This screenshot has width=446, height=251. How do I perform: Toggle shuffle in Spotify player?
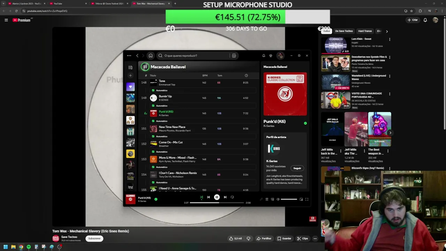click(201, 197)
